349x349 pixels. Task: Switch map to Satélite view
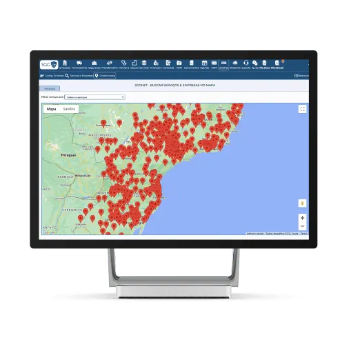point(69,109)
